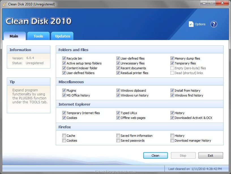The width and height of the screenshot is (231, 174).
Task: Disable Windows clipboard cleaning
Action: click(x=118, y=91)
